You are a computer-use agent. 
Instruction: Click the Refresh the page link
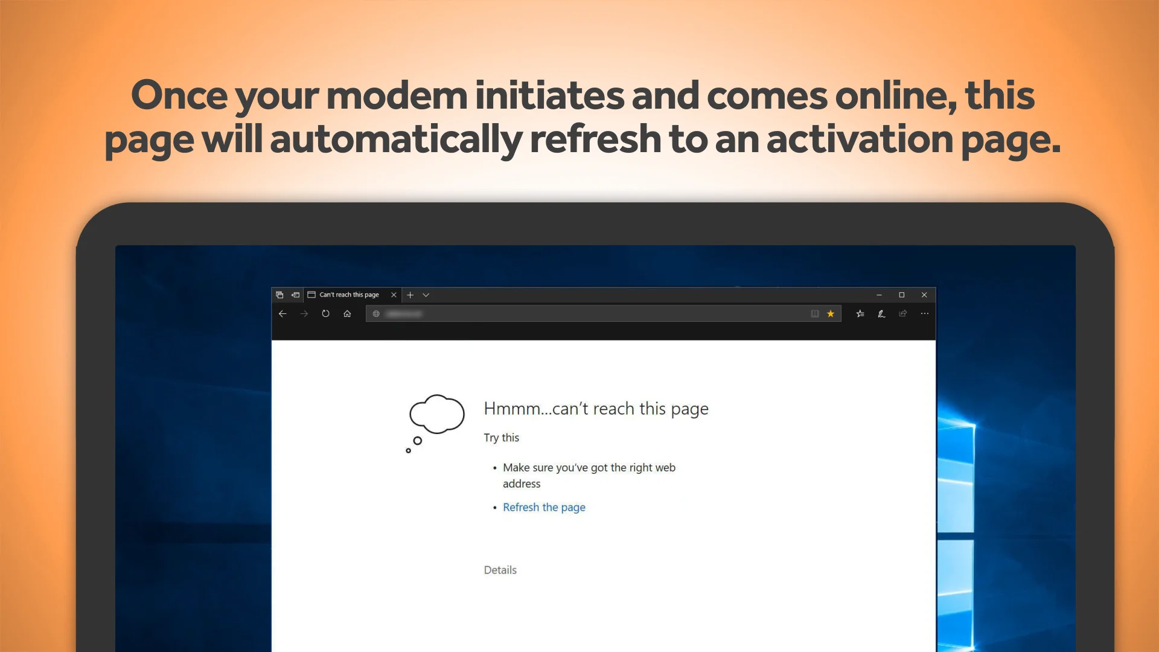[x=544, y=507]
